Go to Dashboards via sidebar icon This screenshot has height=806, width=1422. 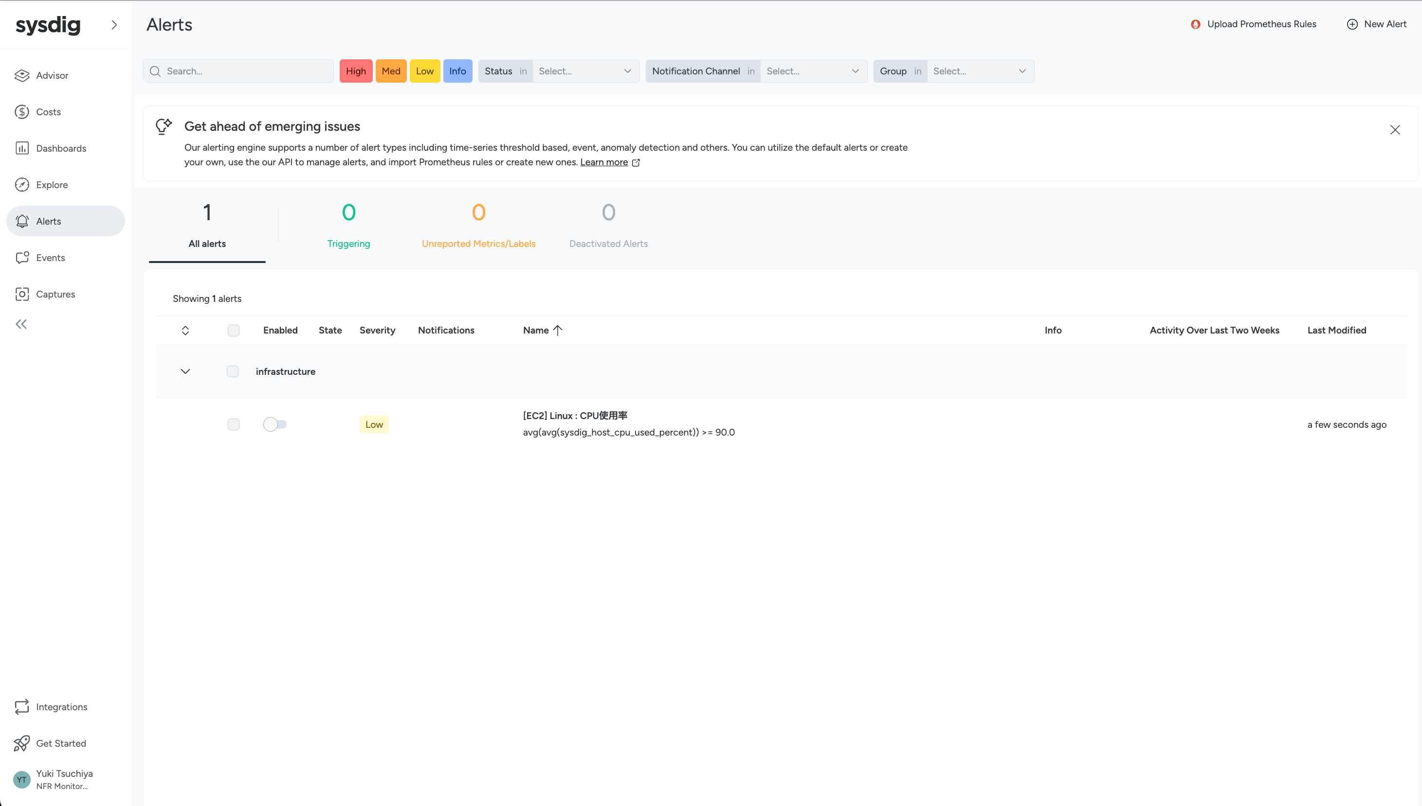[x=21, y=148]
